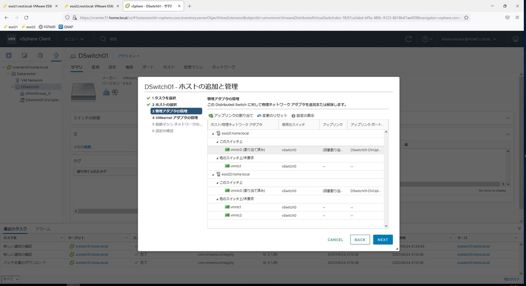Switch to the 設定 tab

point(112,67)
